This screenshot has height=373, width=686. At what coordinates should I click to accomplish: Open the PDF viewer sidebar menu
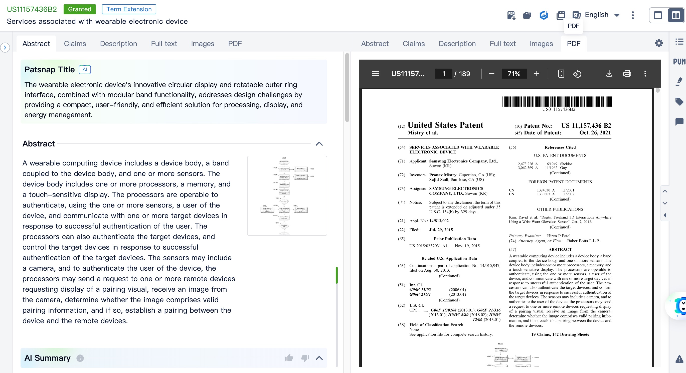pos(375,74)
